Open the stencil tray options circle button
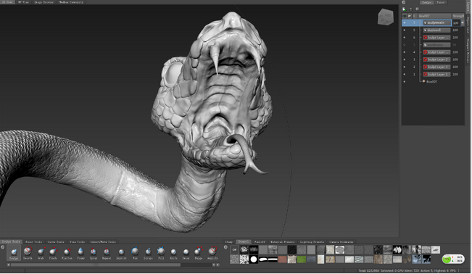This screenshot has height=274, width=472. [225, 247]
